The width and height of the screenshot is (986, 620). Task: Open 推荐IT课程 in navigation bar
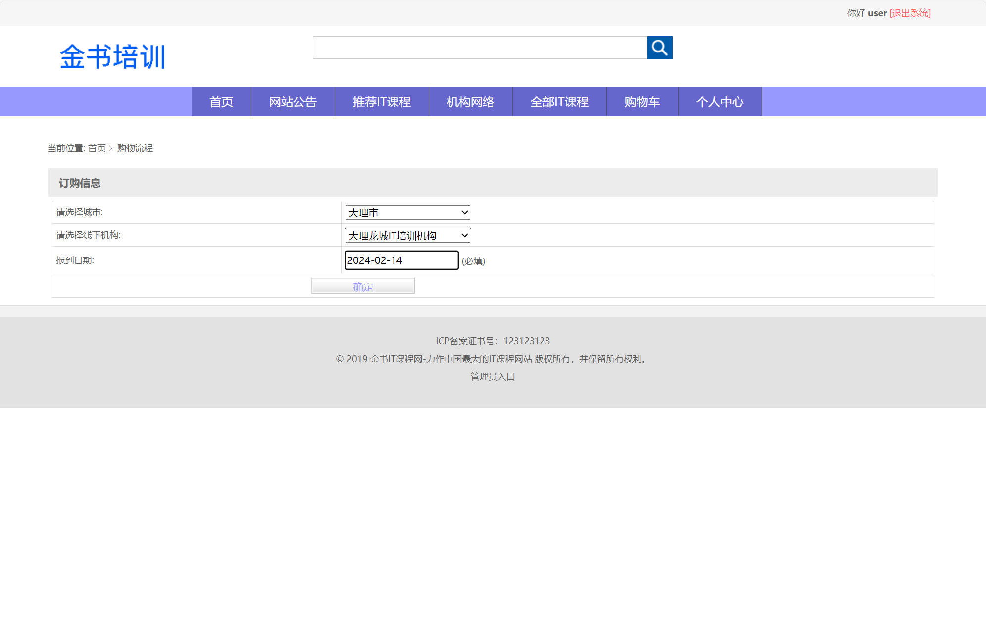(381, 102)
